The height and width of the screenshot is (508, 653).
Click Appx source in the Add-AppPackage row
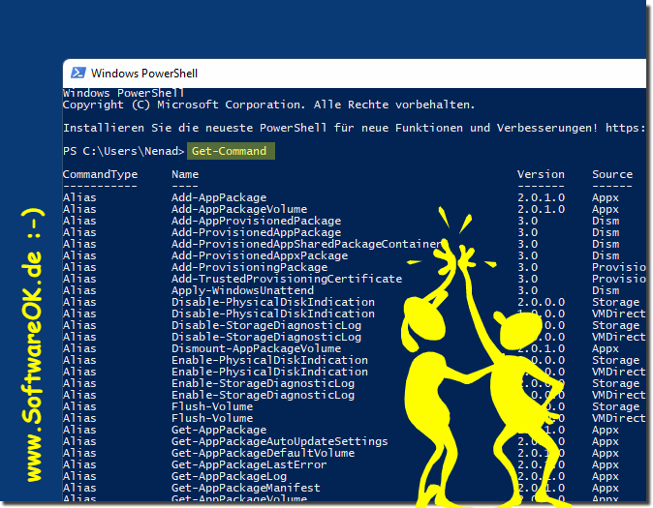tap(606, 197)
